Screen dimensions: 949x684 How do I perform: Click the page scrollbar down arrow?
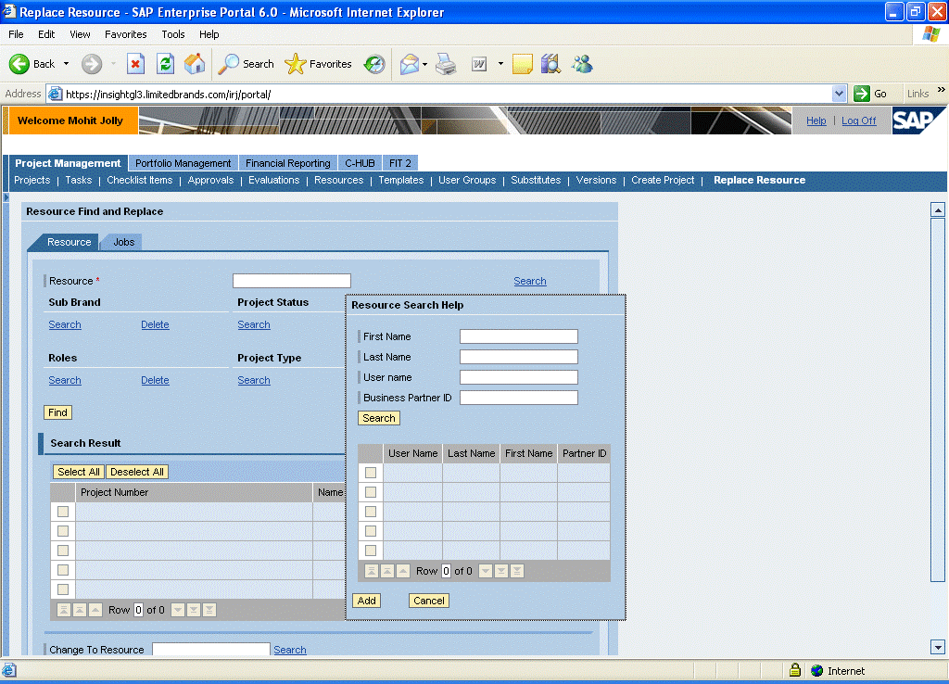938,647
